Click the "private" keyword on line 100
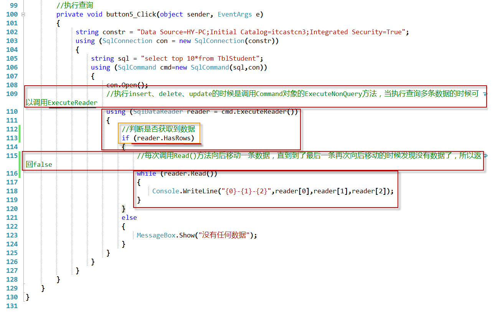 click(x=70, y=14)
